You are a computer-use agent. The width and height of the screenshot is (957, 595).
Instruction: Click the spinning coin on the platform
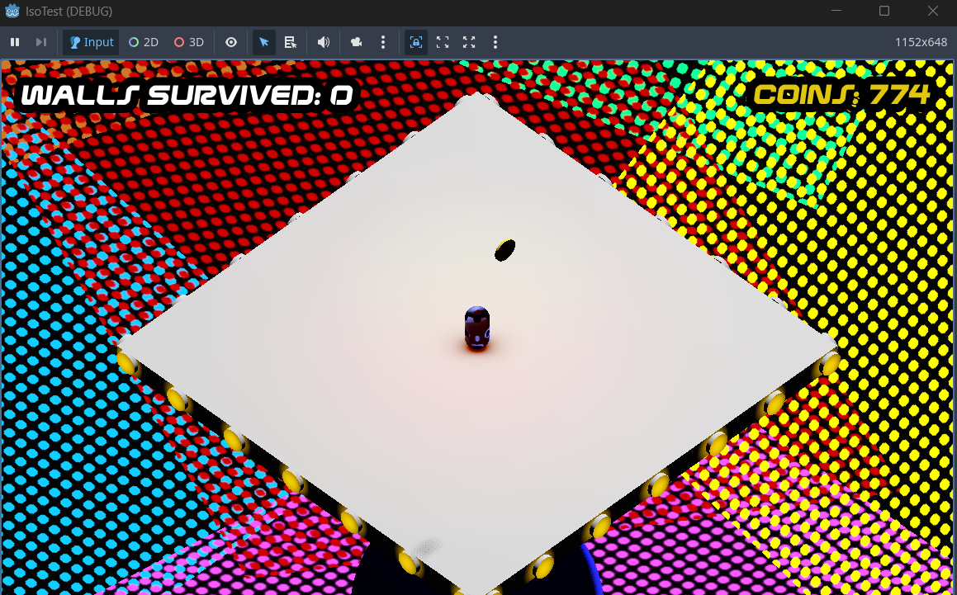[x=505, y=250]
